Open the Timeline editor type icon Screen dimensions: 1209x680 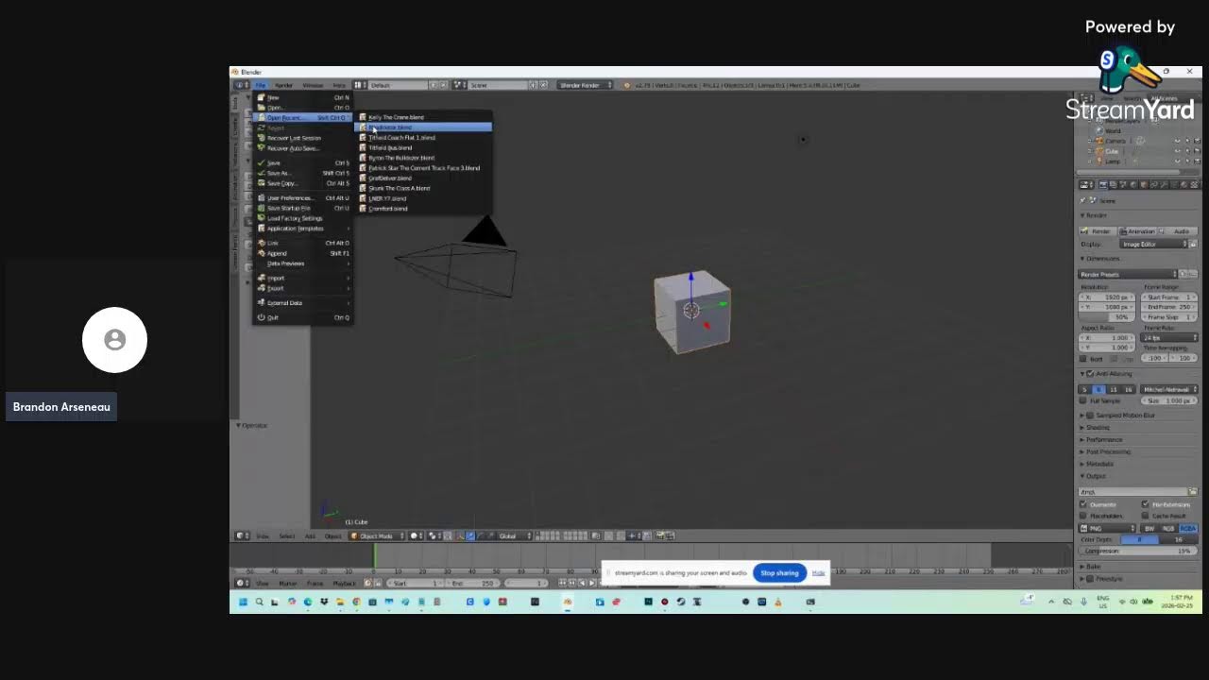click(241, 583)
